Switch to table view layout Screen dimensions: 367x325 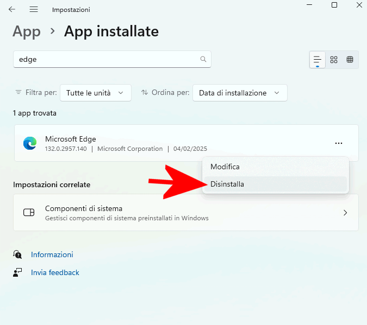[350, 60]
